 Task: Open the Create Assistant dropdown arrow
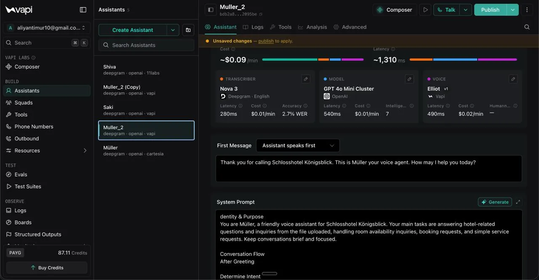pos(173,30)
